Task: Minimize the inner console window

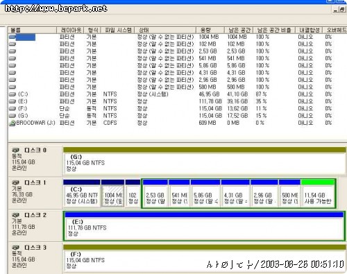Action: pos(336,10)
